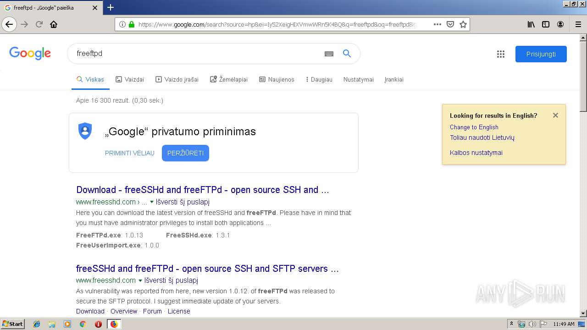The width and height of the screenshot is (587, 330).
Task: Show hidden system tray icons
Action: [512, 324]
